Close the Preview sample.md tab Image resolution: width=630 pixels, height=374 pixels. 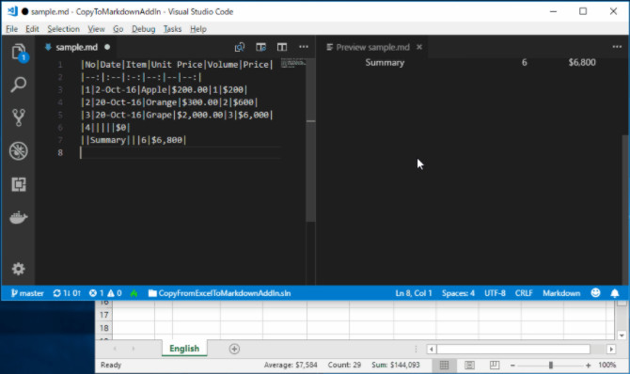[x=419, y=47]
